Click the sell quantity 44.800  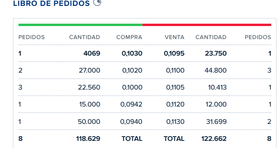tap(216, 71)
